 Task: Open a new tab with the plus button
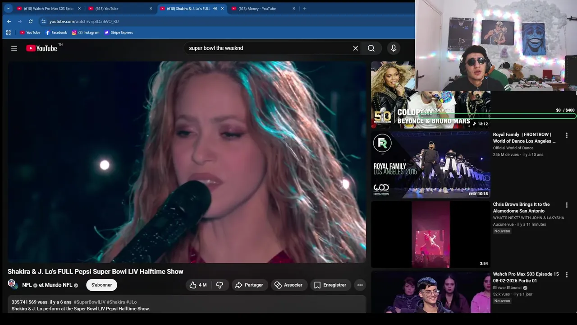(305, 9)
